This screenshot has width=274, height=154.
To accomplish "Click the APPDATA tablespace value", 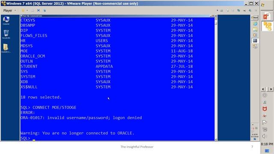I will tap(104, 66).
